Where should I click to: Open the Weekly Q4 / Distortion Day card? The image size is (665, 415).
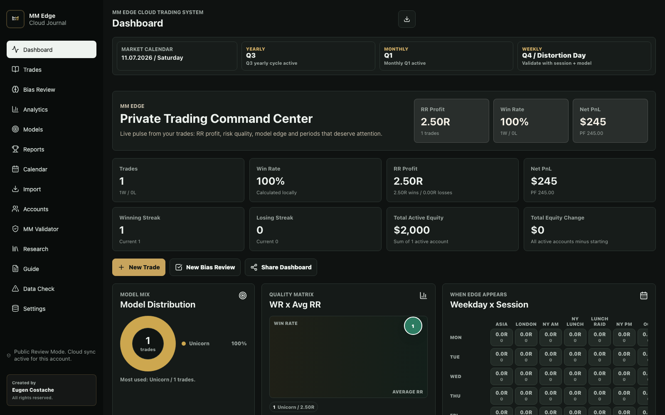tap(584, 56)
